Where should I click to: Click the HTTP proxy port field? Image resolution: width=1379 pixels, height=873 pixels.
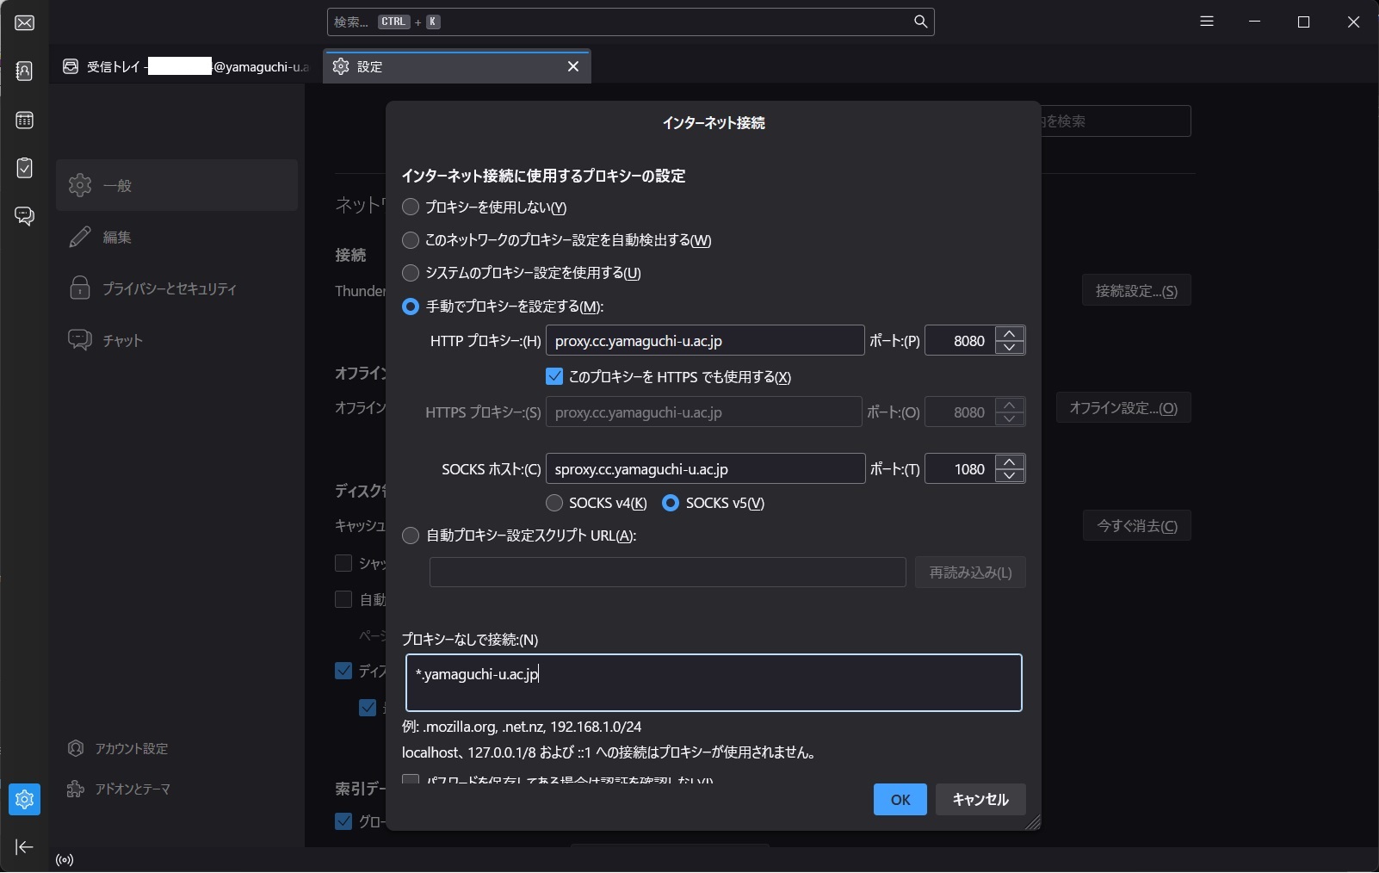click(x=960, y=341)
